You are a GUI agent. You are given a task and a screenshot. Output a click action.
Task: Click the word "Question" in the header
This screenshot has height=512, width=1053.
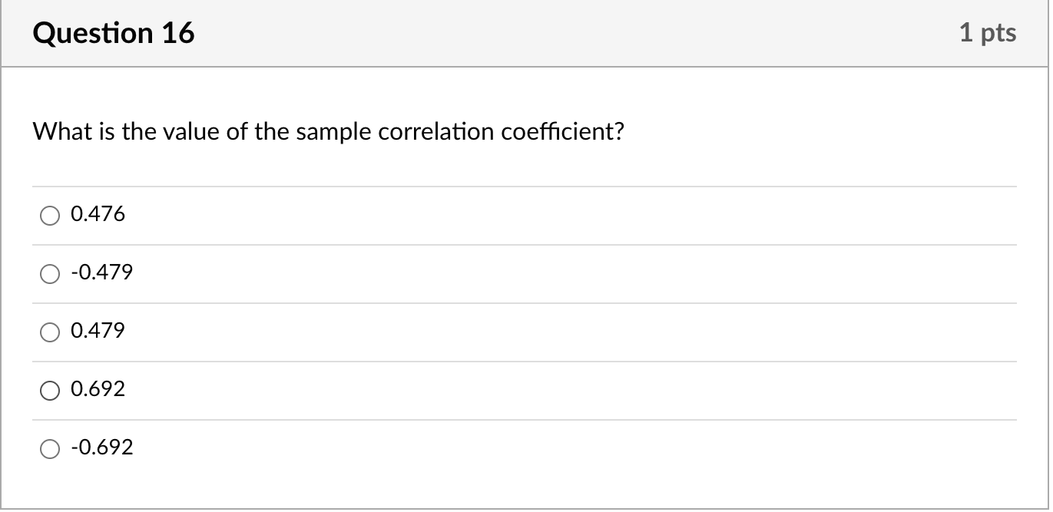pos(93,33)
